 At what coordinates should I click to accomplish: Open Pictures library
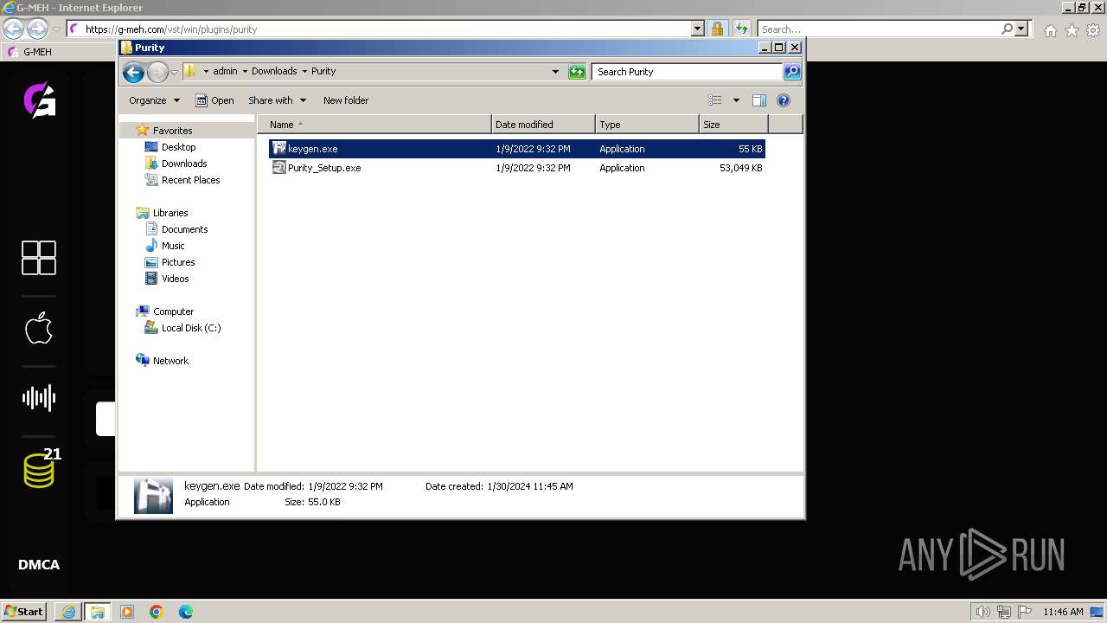[178, 262]
